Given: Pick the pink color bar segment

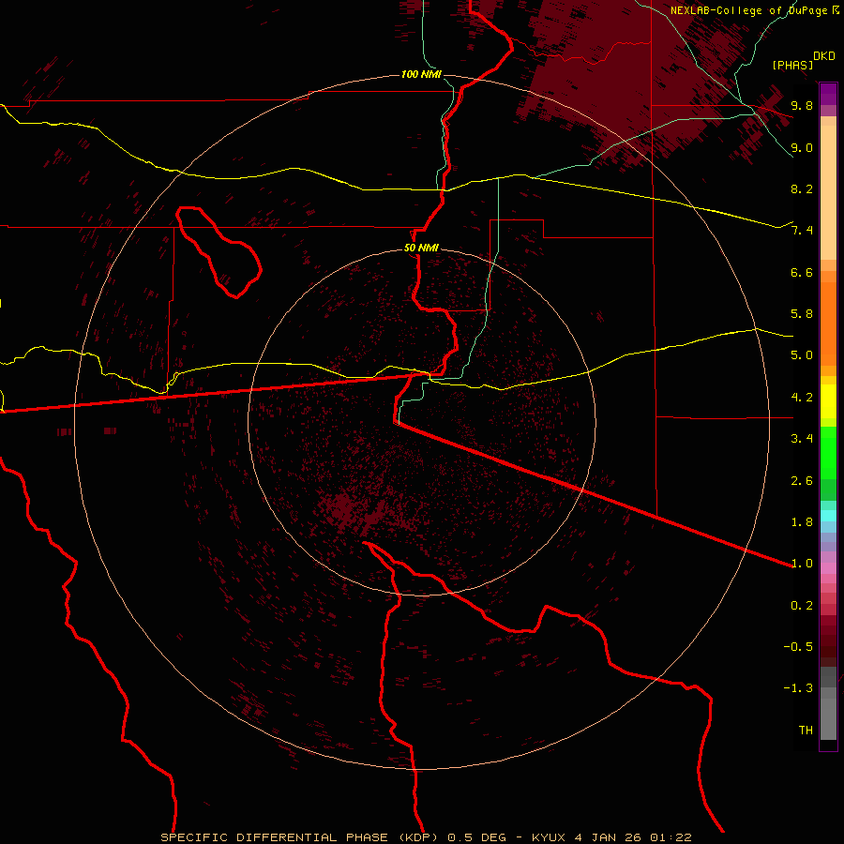Looking at the screenshot, I should click(828, 568).
